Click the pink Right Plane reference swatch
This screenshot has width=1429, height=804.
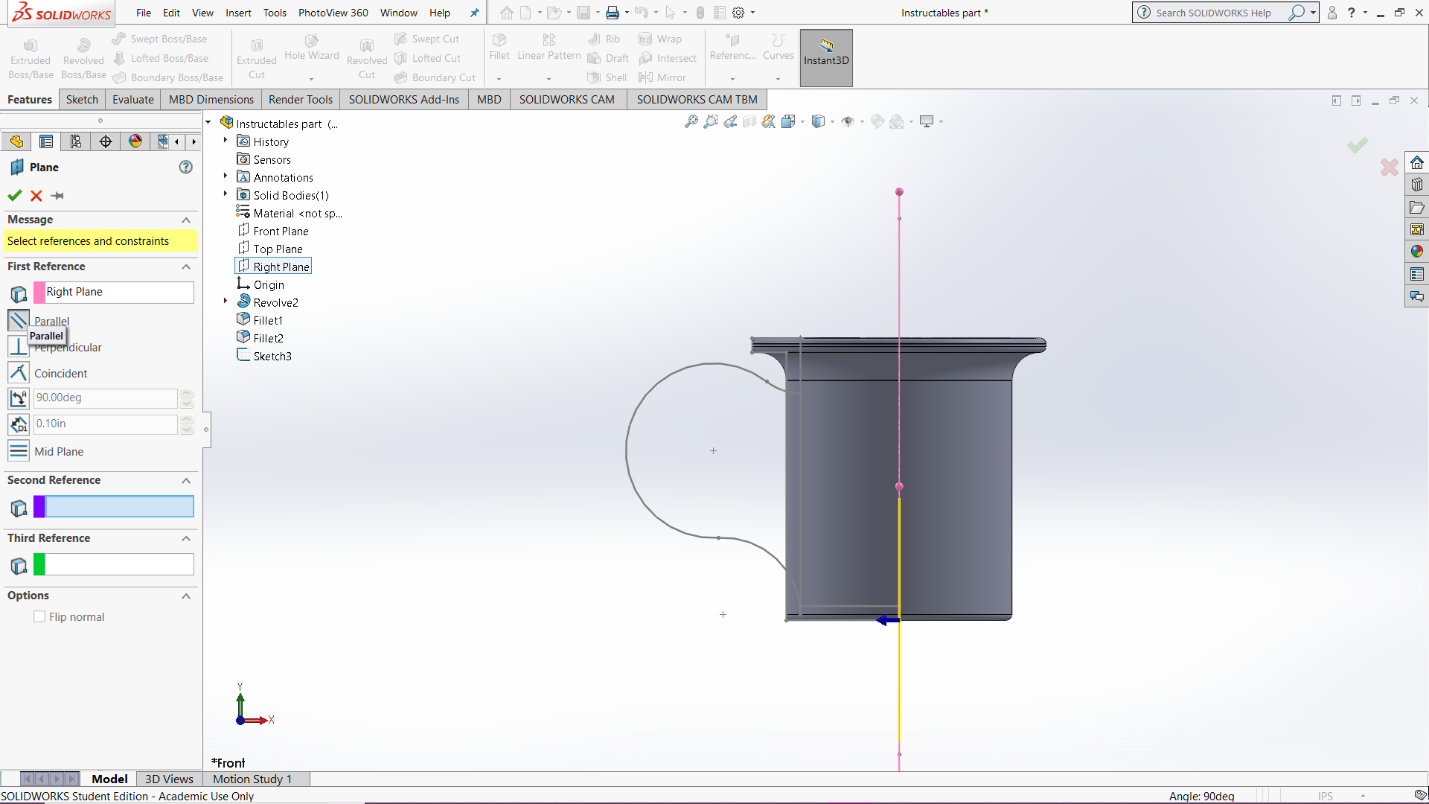[x=39, y=292]
